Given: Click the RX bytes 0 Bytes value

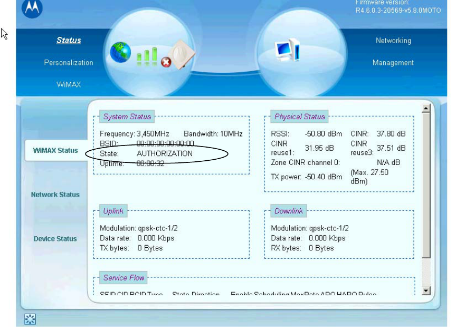Looking at the screenshot, I should 321,248.
